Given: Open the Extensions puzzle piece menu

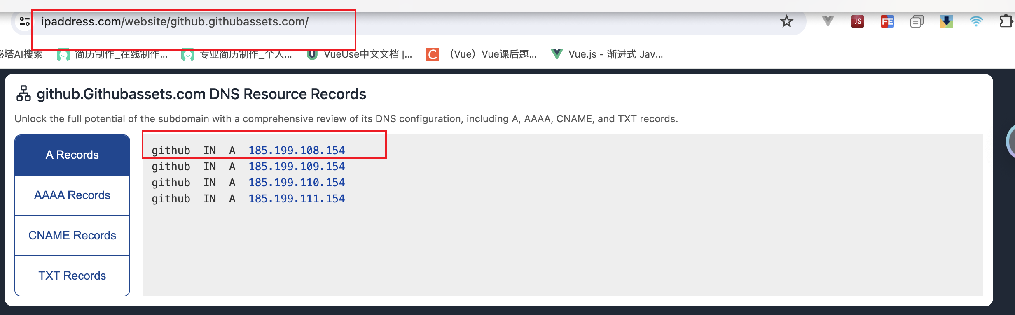Looking at the screenshot, I should coord(1006,21).
